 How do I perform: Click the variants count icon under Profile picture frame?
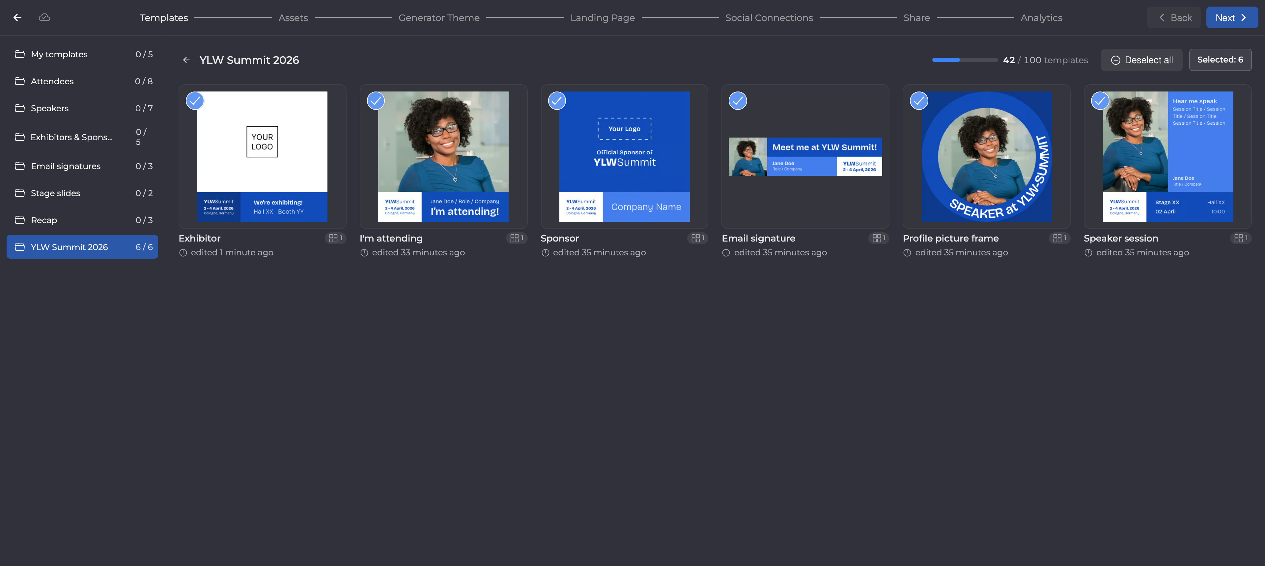(x=1060, y=238)
